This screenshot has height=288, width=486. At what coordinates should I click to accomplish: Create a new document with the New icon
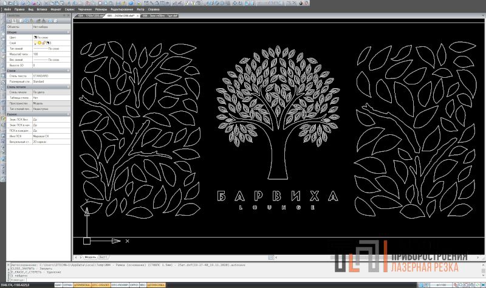pos(5,3)
